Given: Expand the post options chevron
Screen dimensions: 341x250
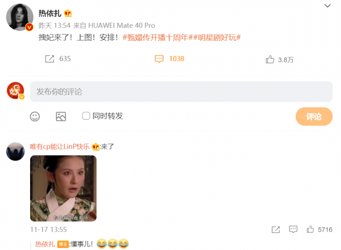Looking at the screenshot, I should [x=327, y=6].
